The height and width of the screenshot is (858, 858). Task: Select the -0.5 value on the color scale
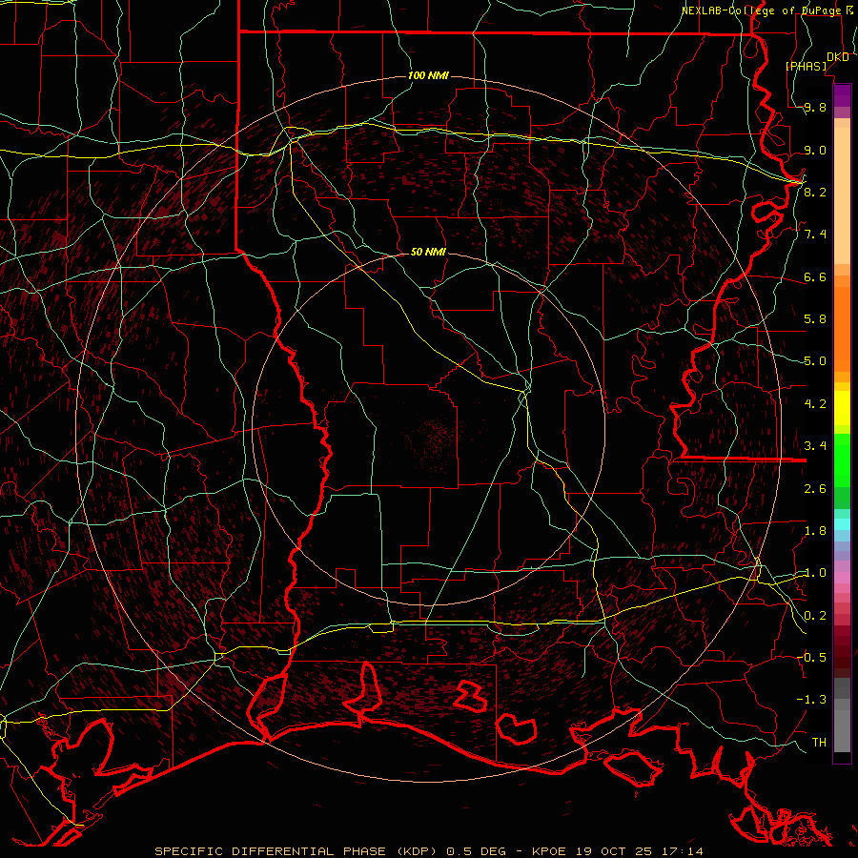pyautogui.click(x=811, y=657)
